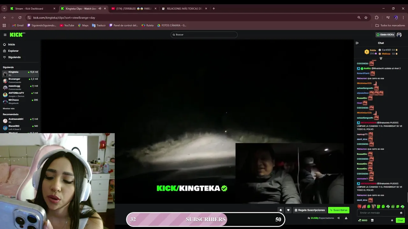The width and height of the screenshot is (408, 229).
Task: Open Kingteka channel in followed list
Action: coord(20,73)
